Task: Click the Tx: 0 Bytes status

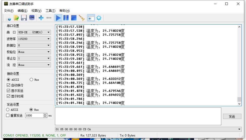Action: [127, 135]
